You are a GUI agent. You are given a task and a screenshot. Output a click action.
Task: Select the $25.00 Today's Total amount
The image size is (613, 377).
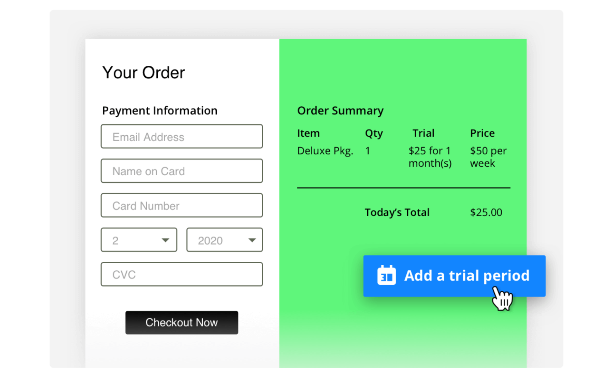(x=486, y=212)
